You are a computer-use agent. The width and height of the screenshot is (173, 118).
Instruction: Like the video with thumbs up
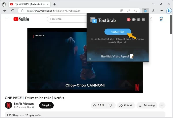coord(98,105)
